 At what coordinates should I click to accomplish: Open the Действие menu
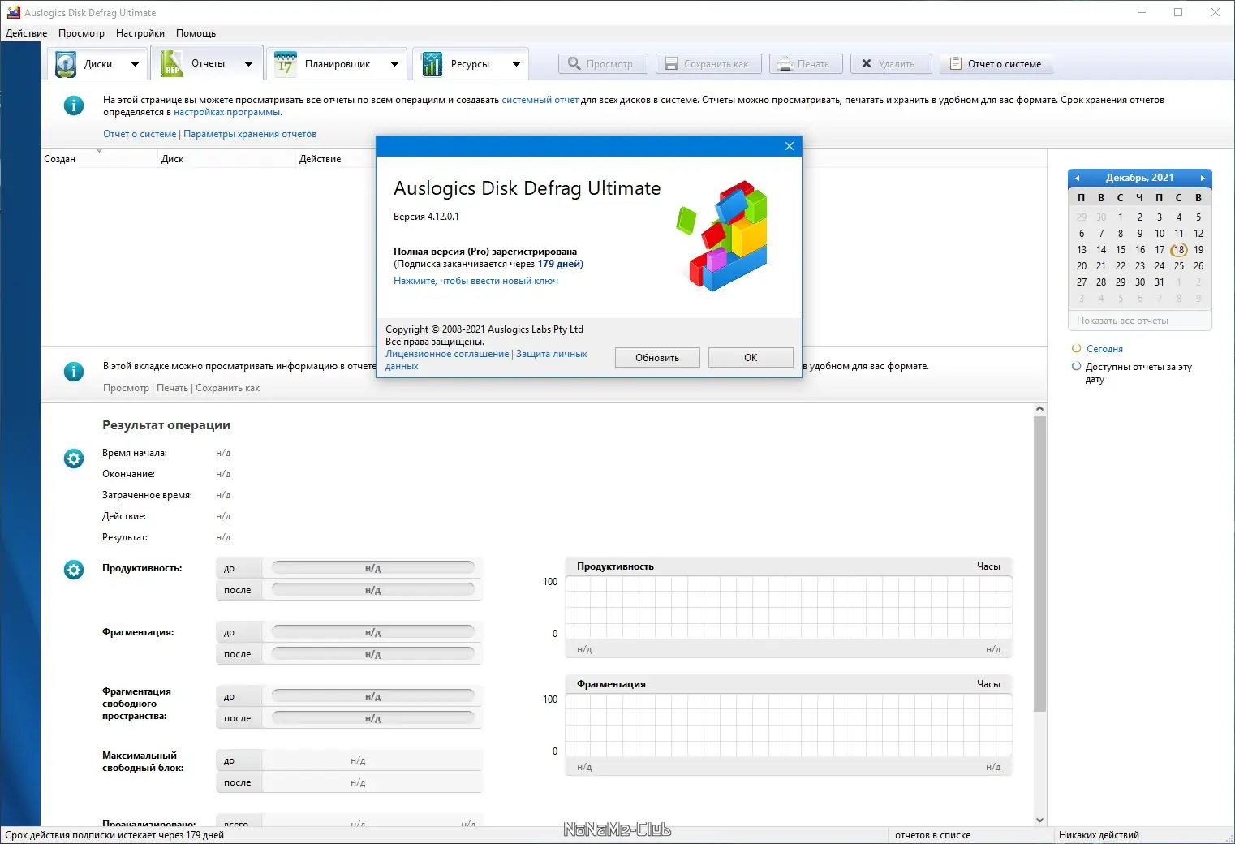(x=26, y=33)
